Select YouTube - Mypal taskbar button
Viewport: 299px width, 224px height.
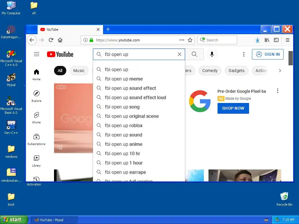point(54,220)
